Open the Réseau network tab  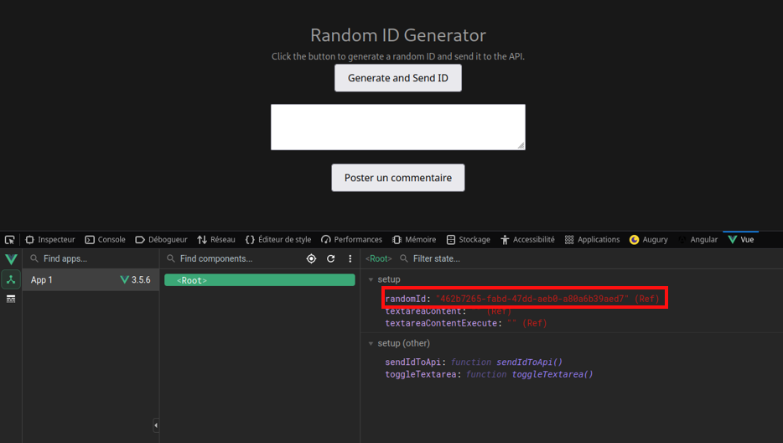point(216,239)
